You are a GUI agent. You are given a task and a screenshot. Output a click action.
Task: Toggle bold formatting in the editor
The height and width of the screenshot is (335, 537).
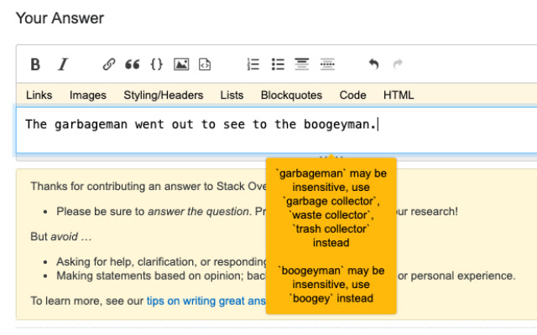35,64
